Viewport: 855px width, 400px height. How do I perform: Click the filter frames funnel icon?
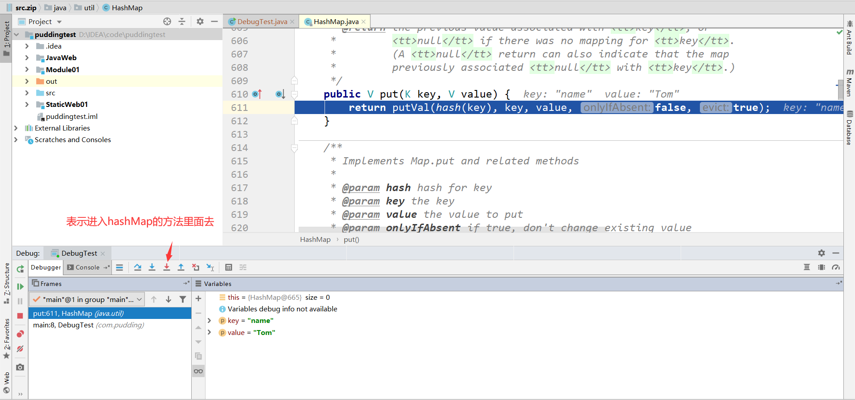click(183, 299)
